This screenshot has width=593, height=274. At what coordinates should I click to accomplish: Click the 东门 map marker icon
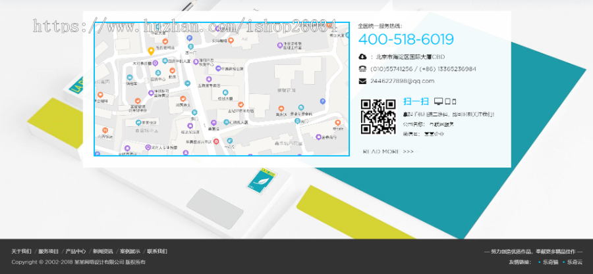coord(194,112)
